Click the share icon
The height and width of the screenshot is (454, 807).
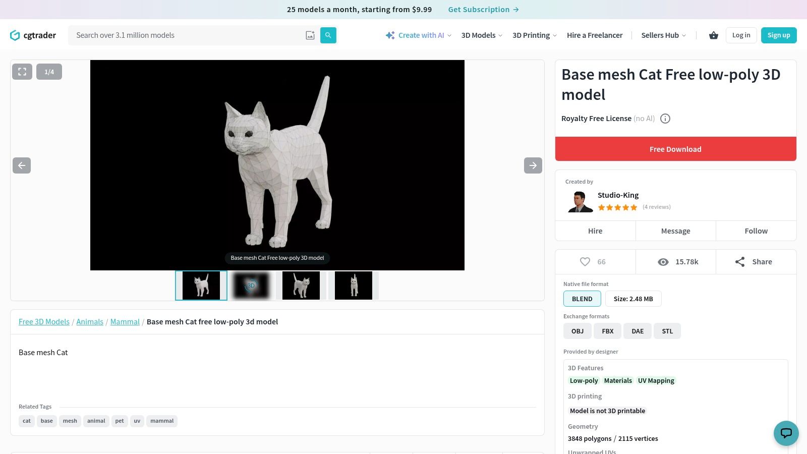pyautogui.click(x=740, y=262)
